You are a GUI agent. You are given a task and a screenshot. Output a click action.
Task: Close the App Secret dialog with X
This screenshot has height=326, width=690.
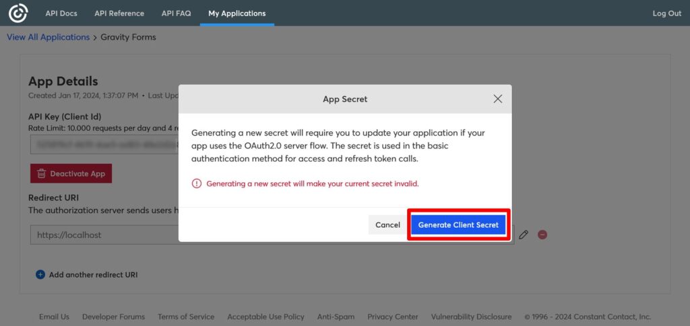click(x=497, y=99)
